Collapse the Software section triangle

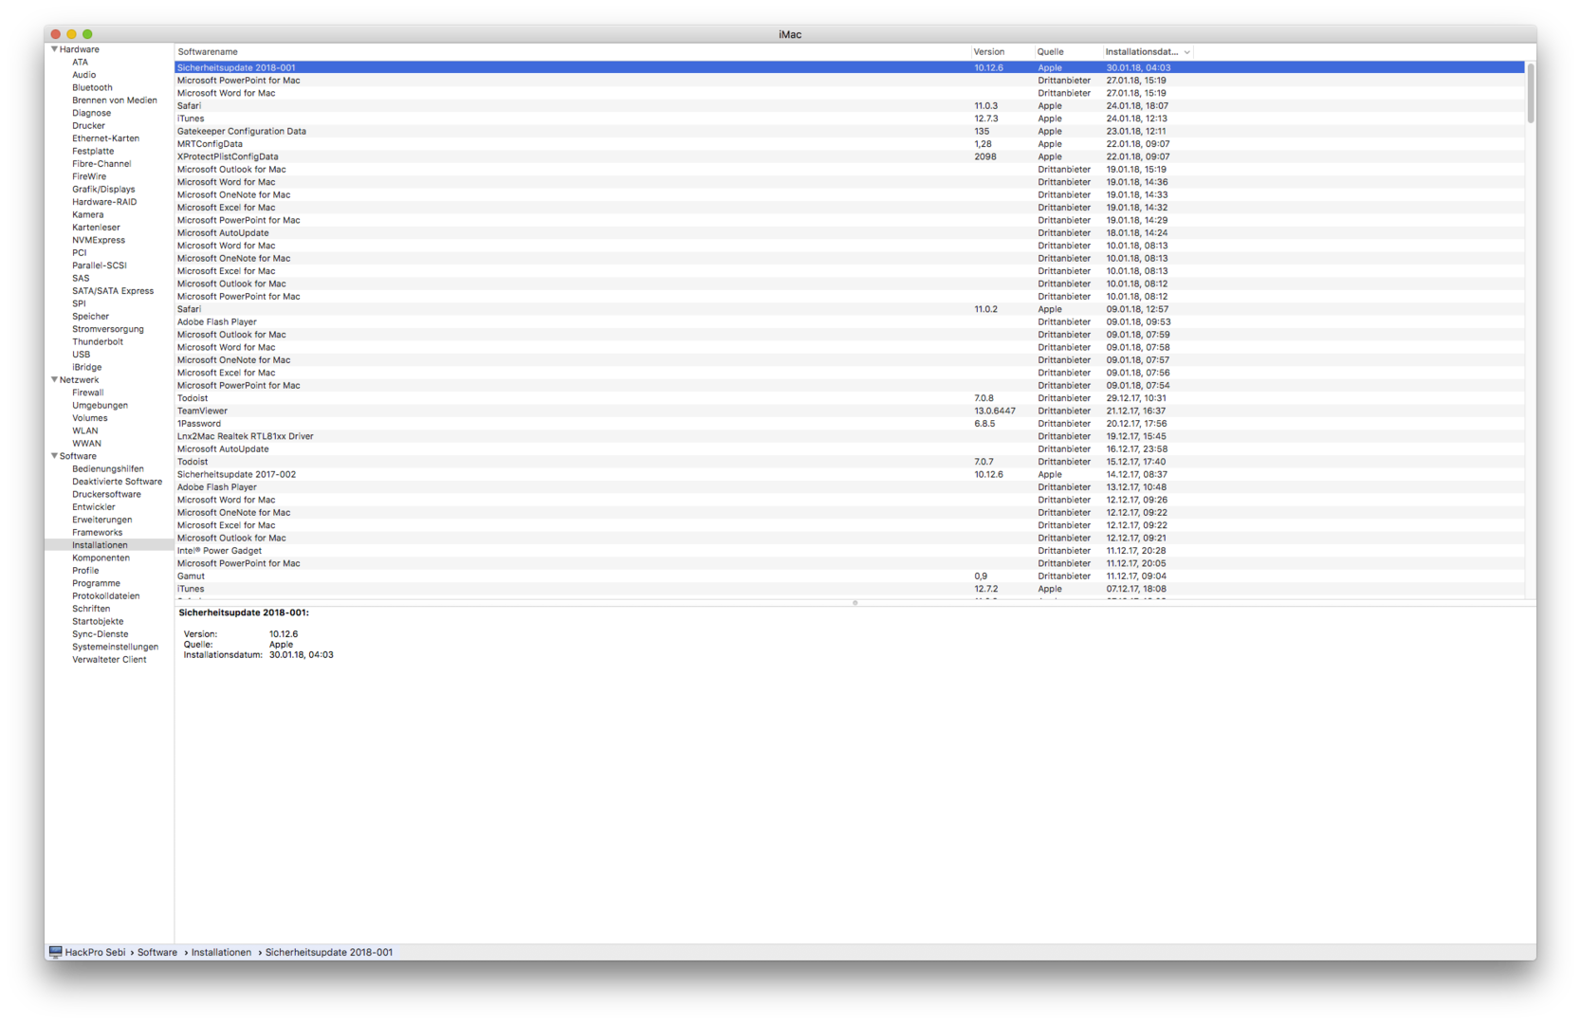(x=54, y=456)
